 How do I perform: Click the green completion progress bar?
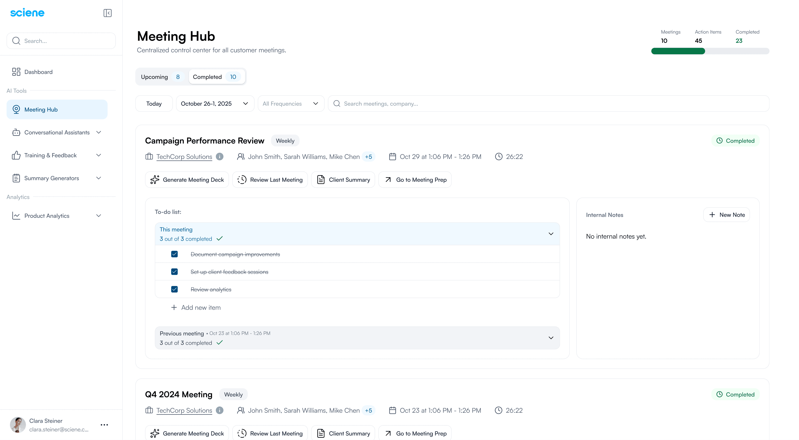coord(678,51)
